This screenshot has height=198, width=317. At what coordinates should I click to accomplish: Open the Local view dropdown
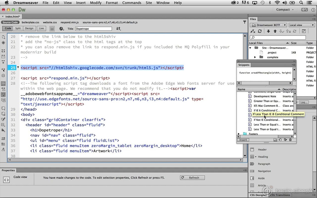[301, 25]
